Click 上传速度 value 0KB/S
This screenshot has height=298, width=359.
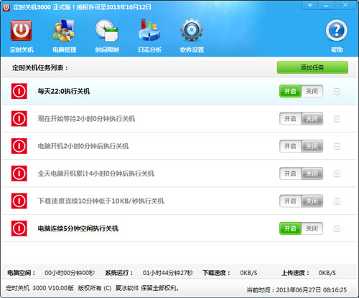point(327,273)
